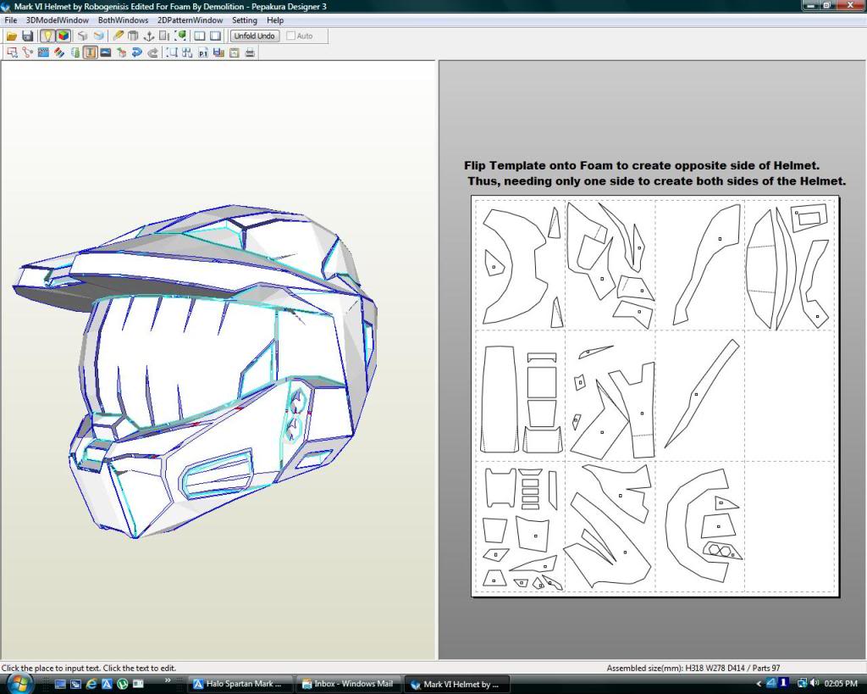Viewport: 867px width, 694px height.
Task: Click the green cube in dashed frame icon
Action: [x=180, y=36]
